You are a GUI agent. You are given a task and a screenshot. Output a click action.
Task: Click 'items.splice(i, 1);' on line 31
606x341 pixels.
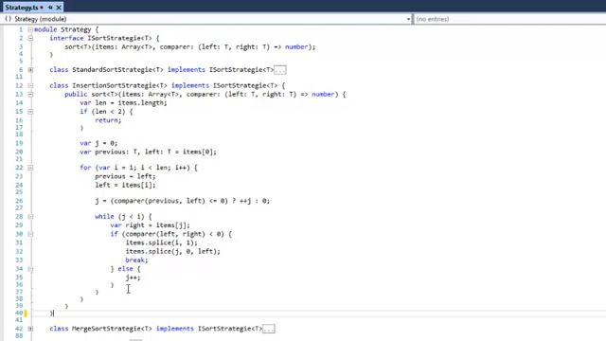pos(162,242)
